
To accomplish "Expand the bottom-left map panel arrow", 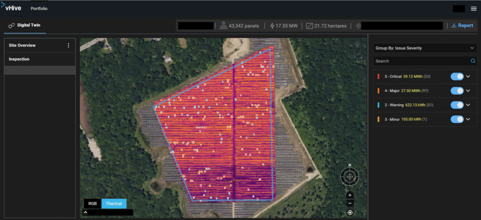I will pyautogui.click(x=85, y=212).
